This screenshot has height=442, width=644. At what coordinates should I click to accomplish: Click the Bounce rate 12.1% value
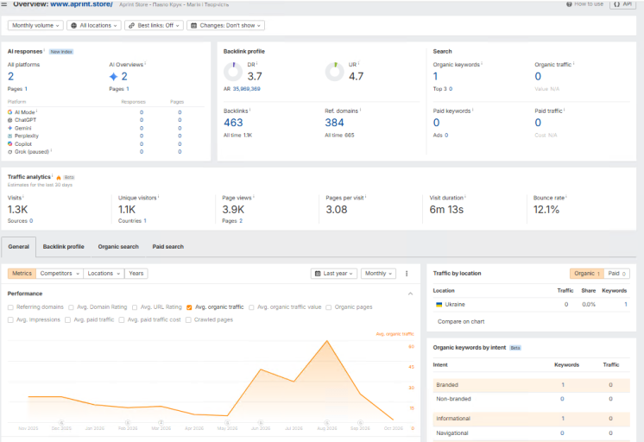coord(546,210)
